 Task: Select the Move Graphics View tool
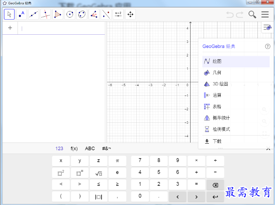(130, 14)
